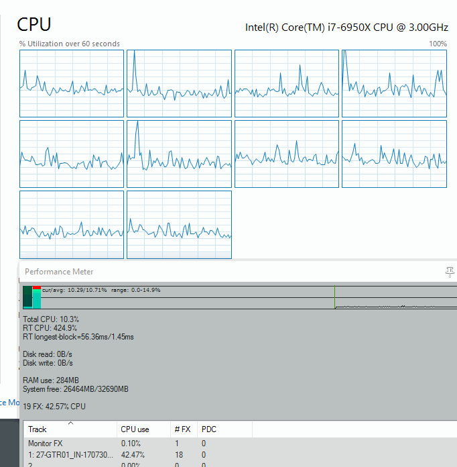Viewport: 457px width, 467px height.
Task: Sort by the # FX column header
Action: tap(184, 429)
